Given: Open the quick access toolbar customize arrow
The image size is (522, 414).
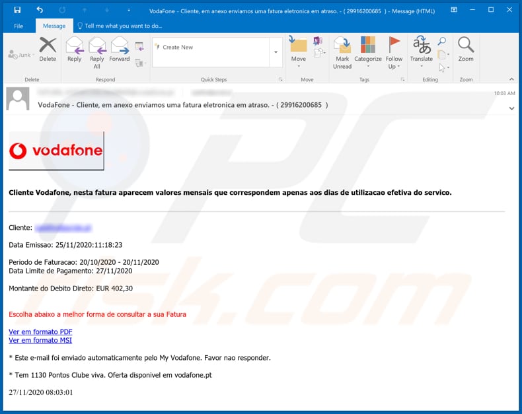Looking at the screenshot, I should [129, 11].
